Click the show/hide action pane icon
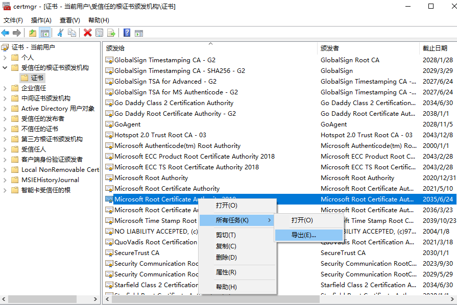The image size is (457, 305). pyautogui.click(x=139, y=33)
